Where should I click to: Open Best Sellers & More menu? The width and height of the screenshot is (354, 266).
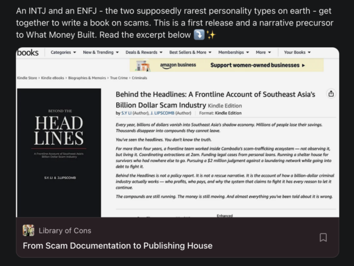(x=191, y=52)
